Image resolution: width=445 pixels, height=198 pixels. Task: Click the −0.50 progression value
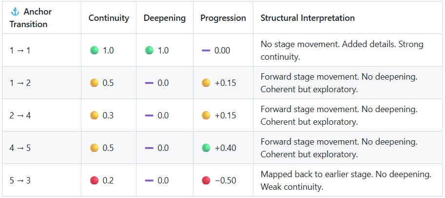pos(225,181)
